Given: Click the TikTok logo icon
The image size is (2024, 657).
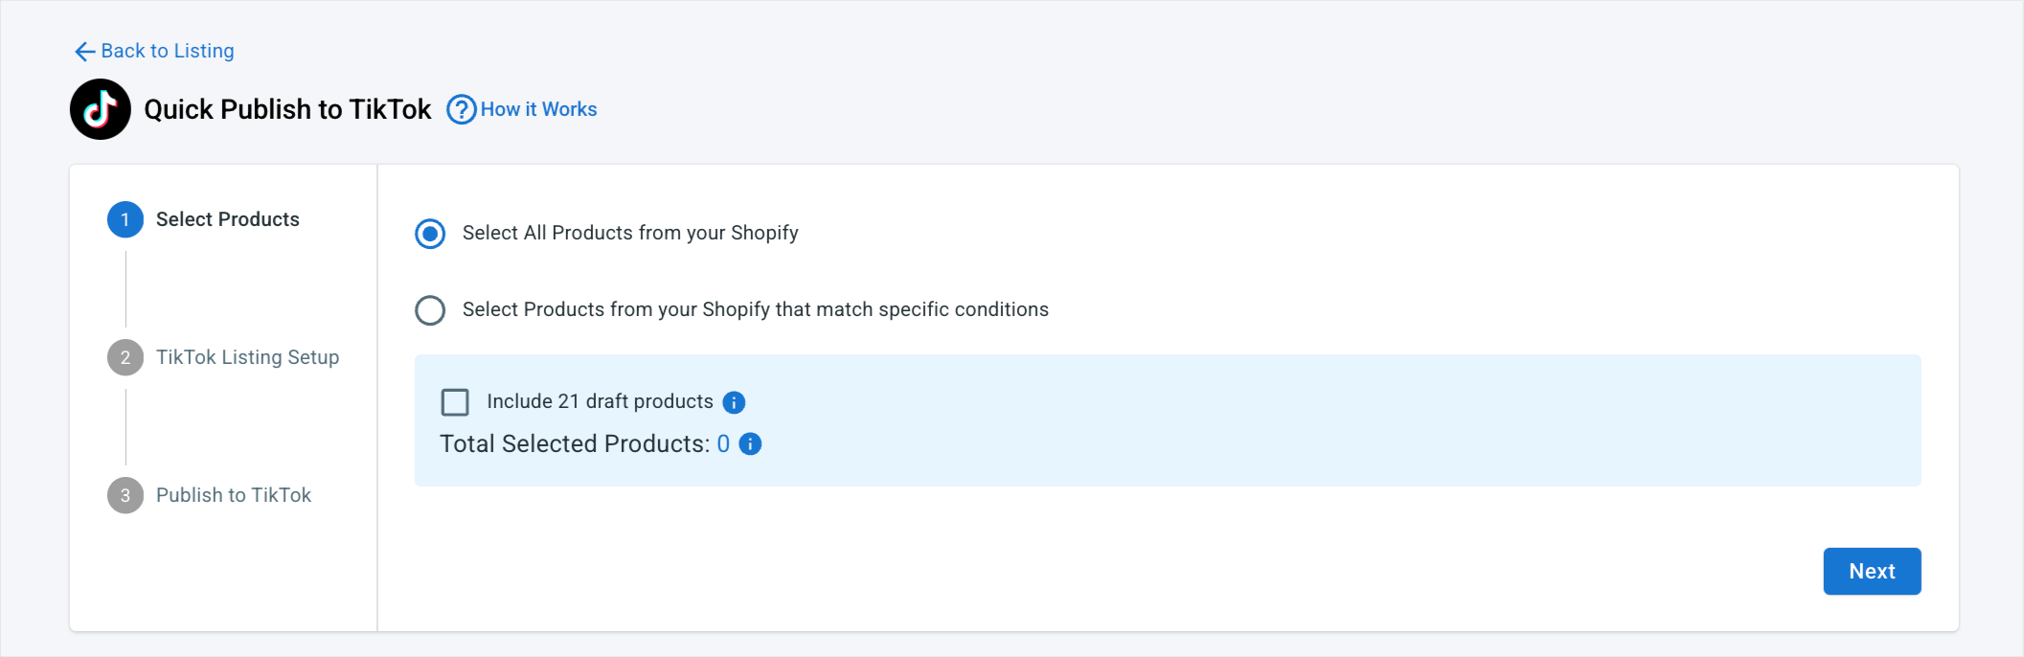Looking at the screenshot, I should click(101, 109).
